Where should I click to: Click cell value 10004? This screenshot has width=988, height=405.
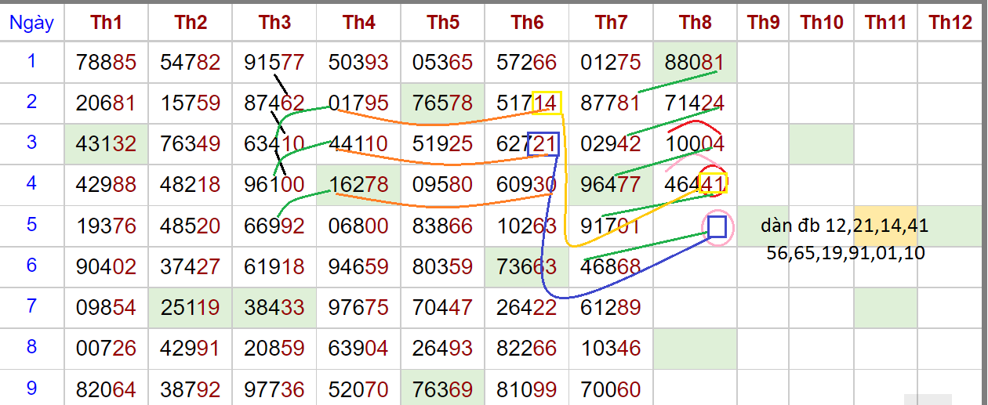(695, 144)
